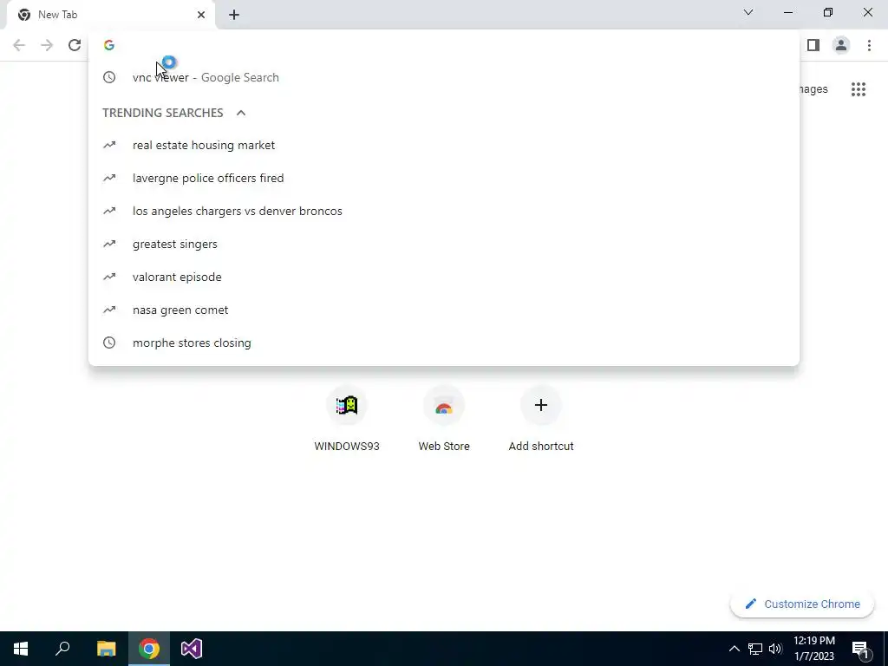
Task: Launch Visual Studio from taskbar
Action: [192, 649]
